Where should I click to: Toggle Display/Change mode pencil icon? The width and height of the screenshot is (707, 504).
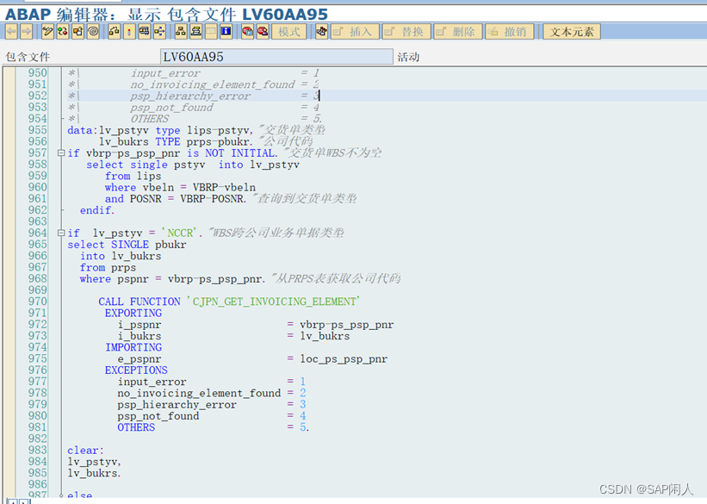pyautogui.click(x=47, y=32)
